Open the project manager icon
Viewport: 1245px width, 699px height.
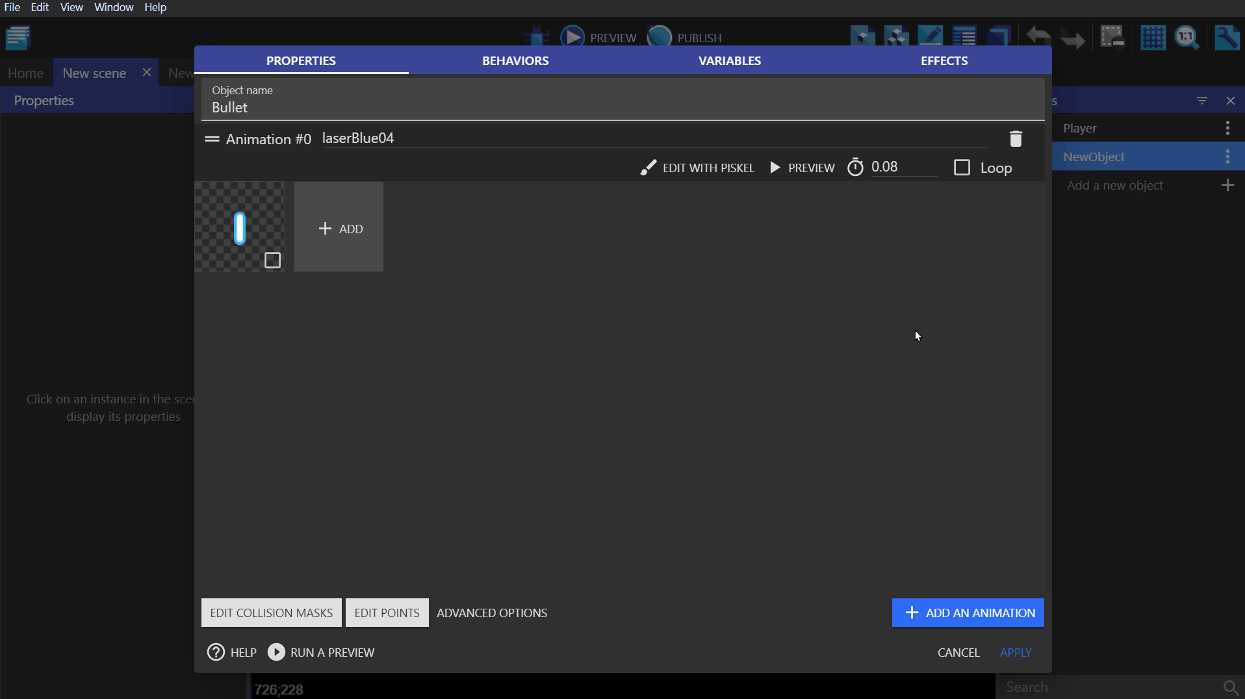[x=18, y=38]
